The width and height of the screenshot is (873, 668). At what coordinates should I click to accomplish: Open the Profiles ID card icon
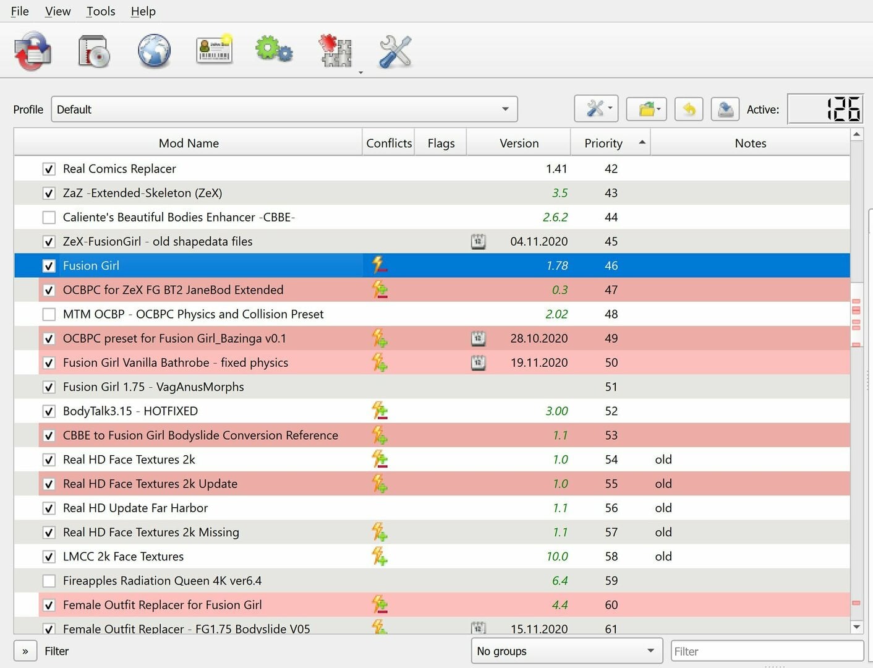click(214, 51)
